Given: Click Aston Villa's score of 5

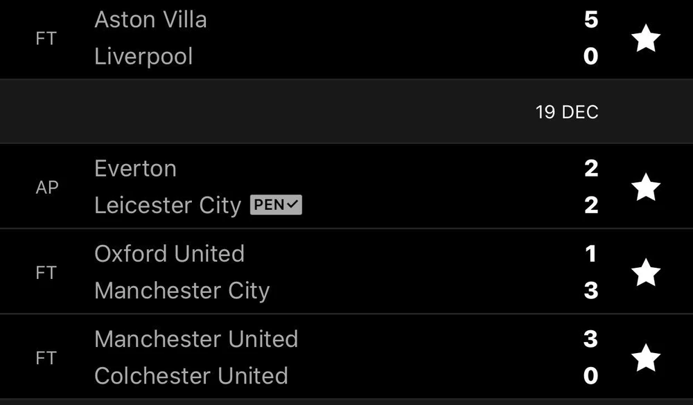Looking at the screenshot, I should point(590,19).
